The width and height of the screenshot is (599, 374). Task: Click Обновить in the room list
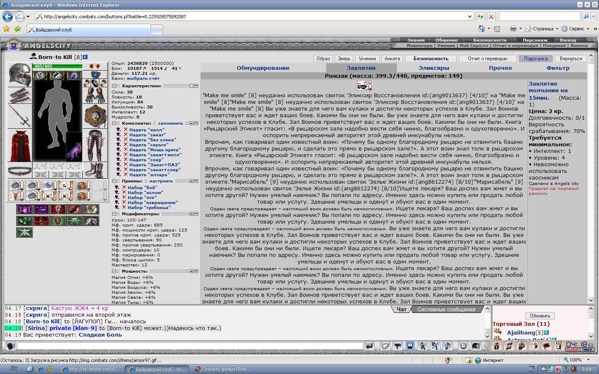pos(540,316)
